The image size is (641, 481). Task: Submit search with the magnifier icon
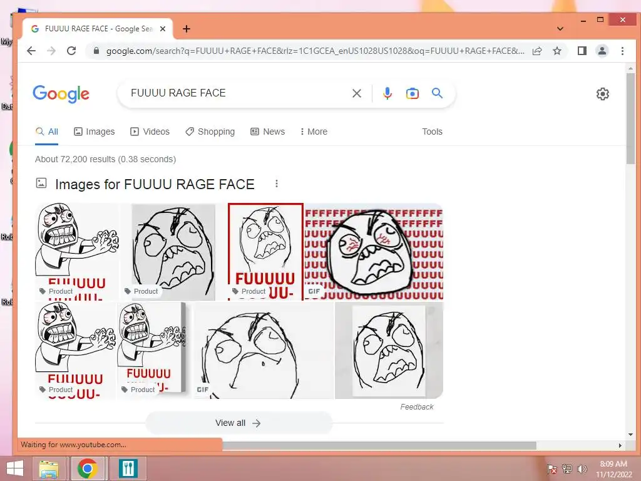(x=437, y=93)
